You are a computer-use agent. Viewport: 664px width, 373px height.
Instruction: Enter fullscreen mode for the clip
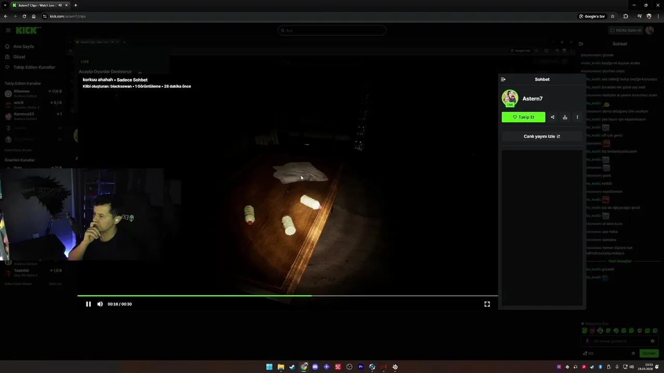tap(487, 304)
